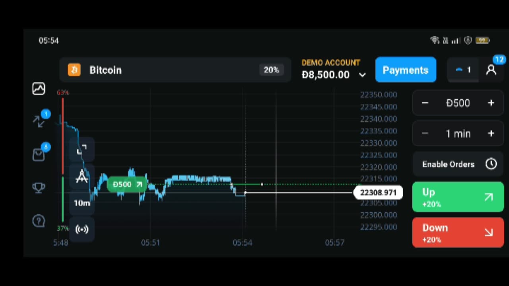Increase the 1 min duration
This screenshot has height=286, width=509.
491,133
